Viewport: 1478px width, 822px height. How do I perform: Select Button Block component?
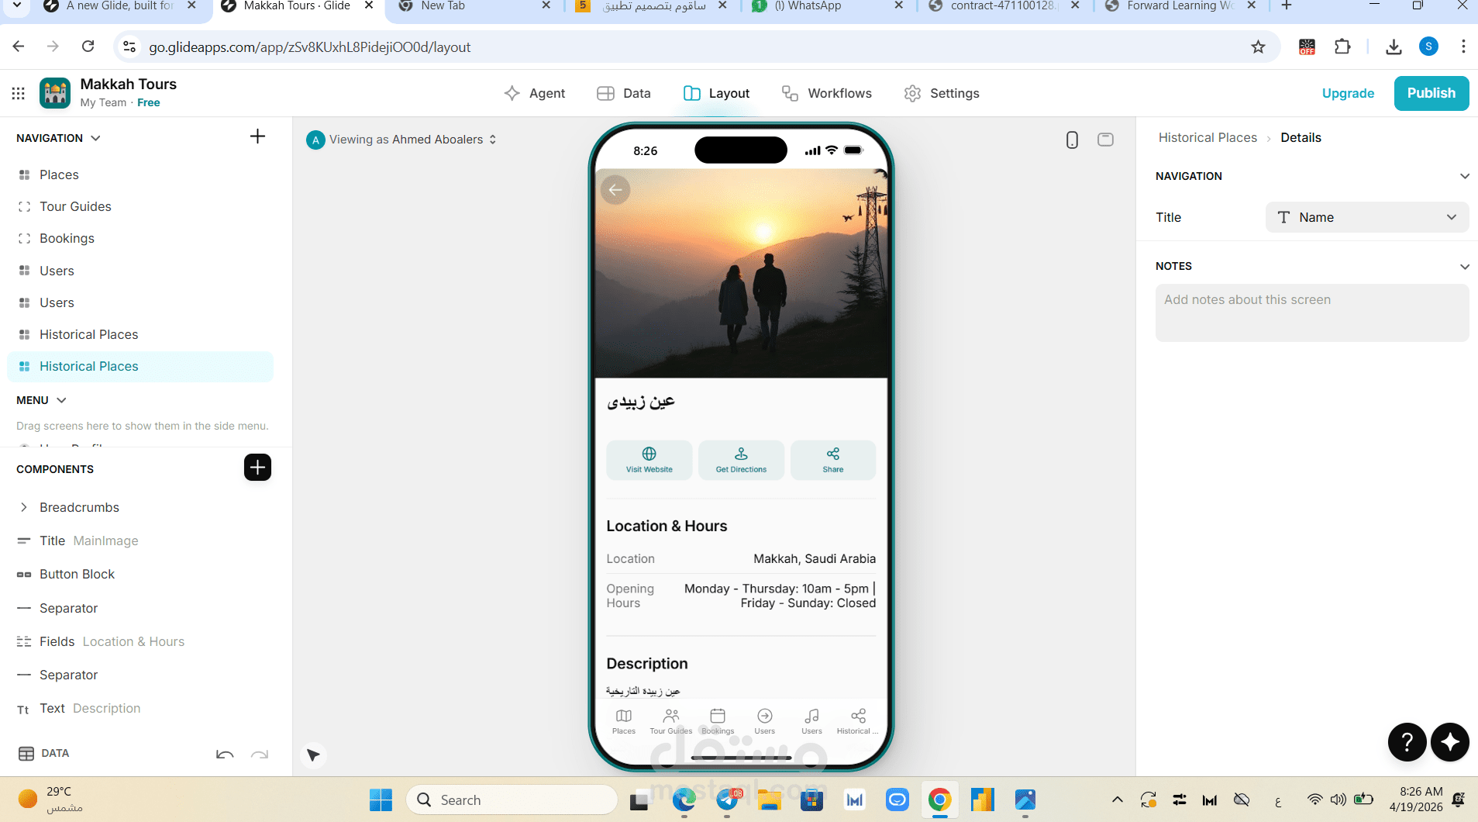point(140,574)
